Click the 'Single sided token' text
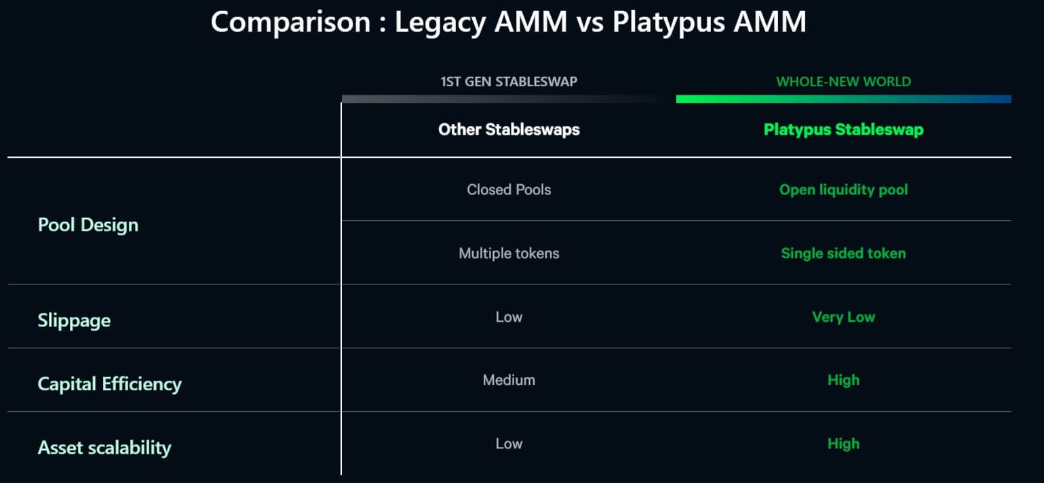Screen dimensions: 1044x483 click(843, 253)
